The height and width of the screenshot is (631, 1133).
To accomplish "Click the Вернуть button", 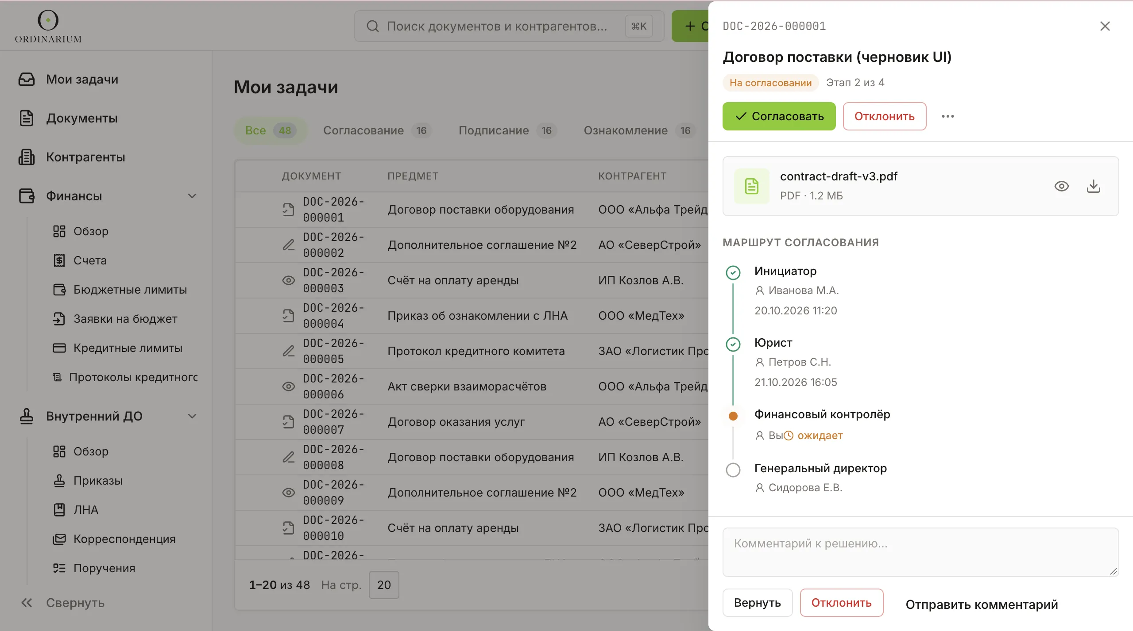I will click(x=757, y=603).
